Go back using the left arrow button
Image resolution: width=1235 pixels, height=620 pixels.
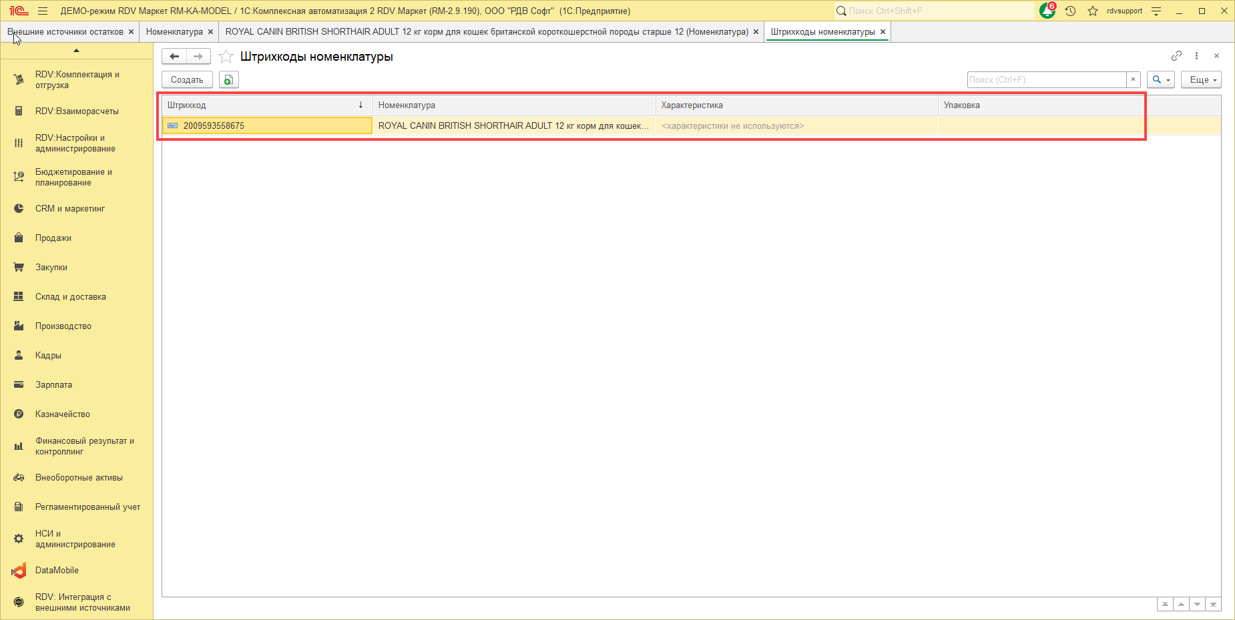tap(174, 57)
